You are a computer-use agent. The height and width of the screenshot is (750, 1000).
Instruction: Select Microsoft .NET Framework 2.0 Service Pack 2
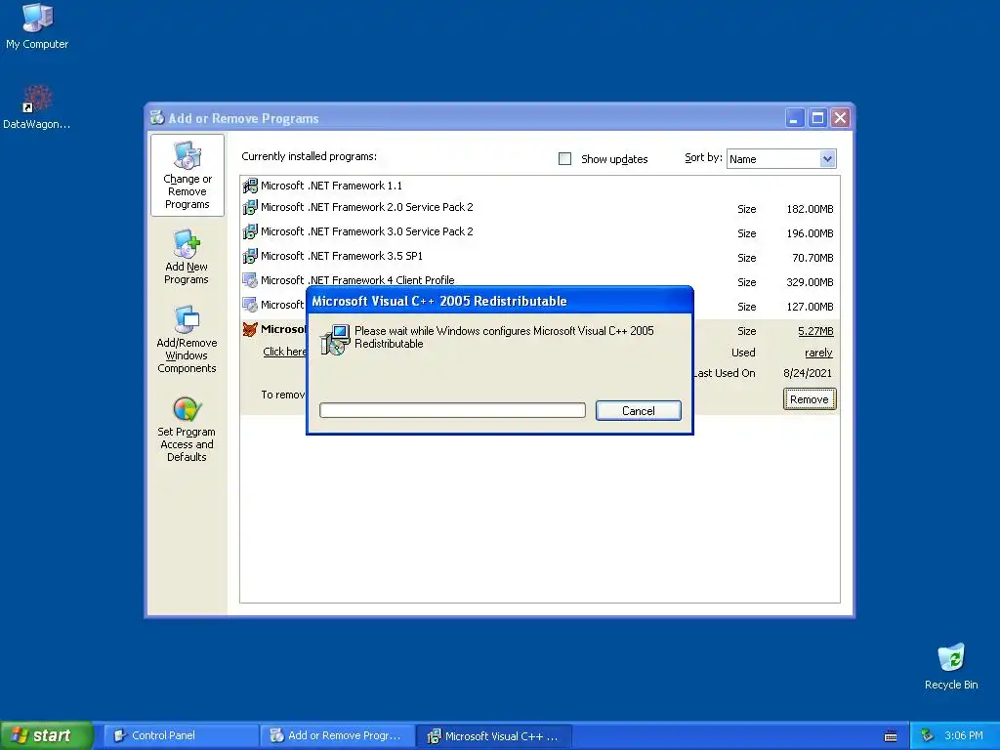pyautogui.click(x=367, y=207)
